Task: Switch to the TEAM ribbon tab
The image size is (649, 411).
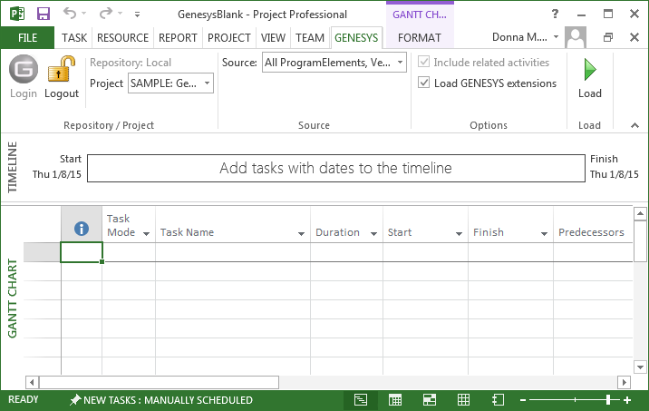Action: pyautogui.click(x=310, y=38)
